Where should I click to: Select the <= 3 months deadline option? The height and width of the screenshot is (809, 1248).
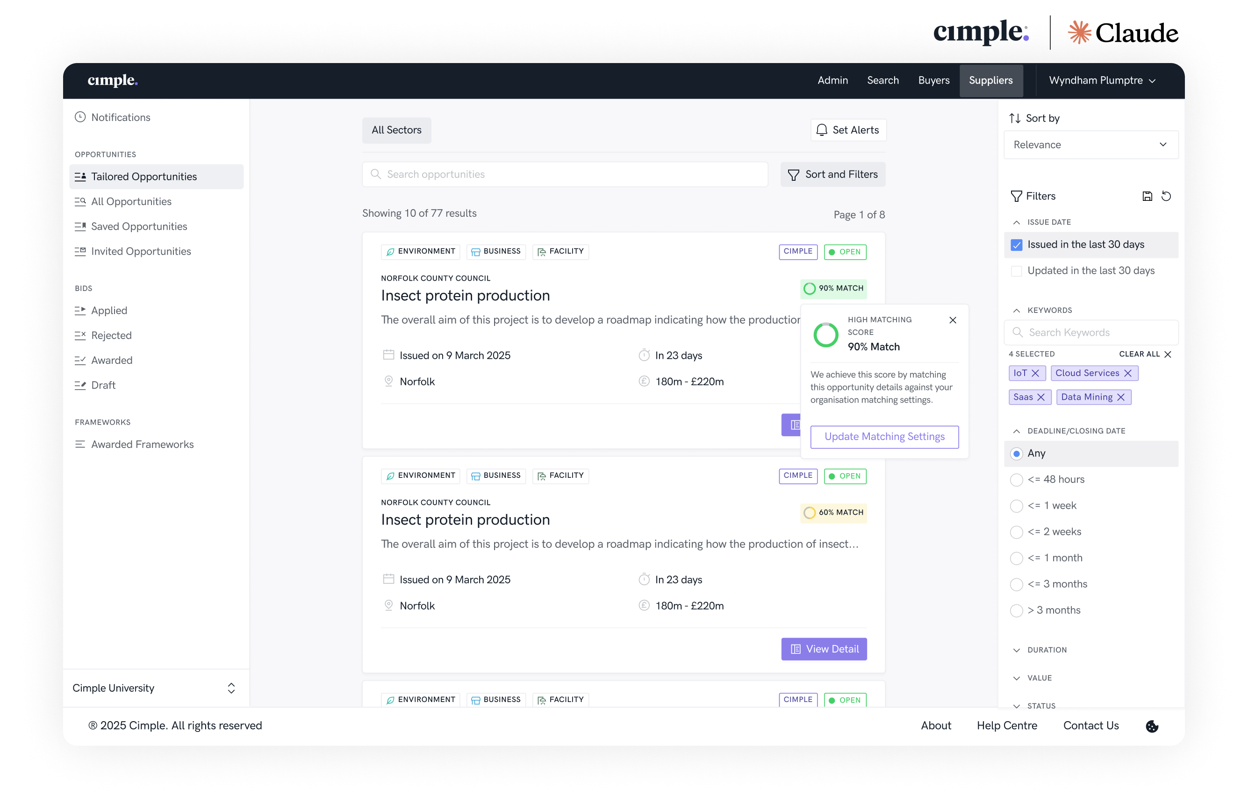pyautogui.click(x=1017, y=585)
